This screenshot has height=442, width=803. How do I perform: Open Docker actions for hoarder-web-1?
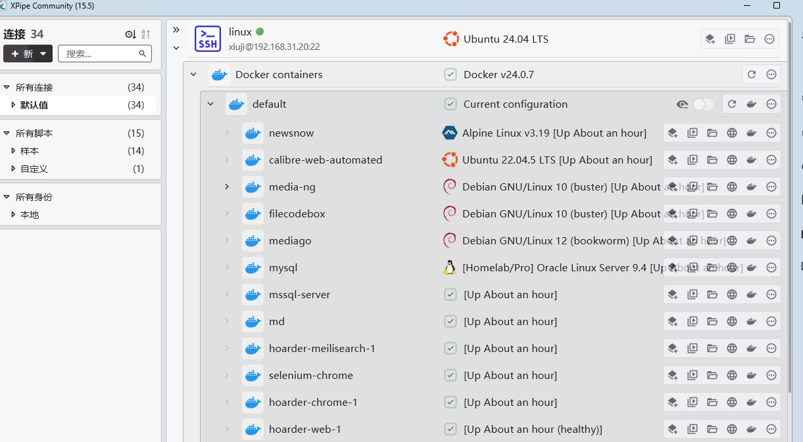coord(752,429)
